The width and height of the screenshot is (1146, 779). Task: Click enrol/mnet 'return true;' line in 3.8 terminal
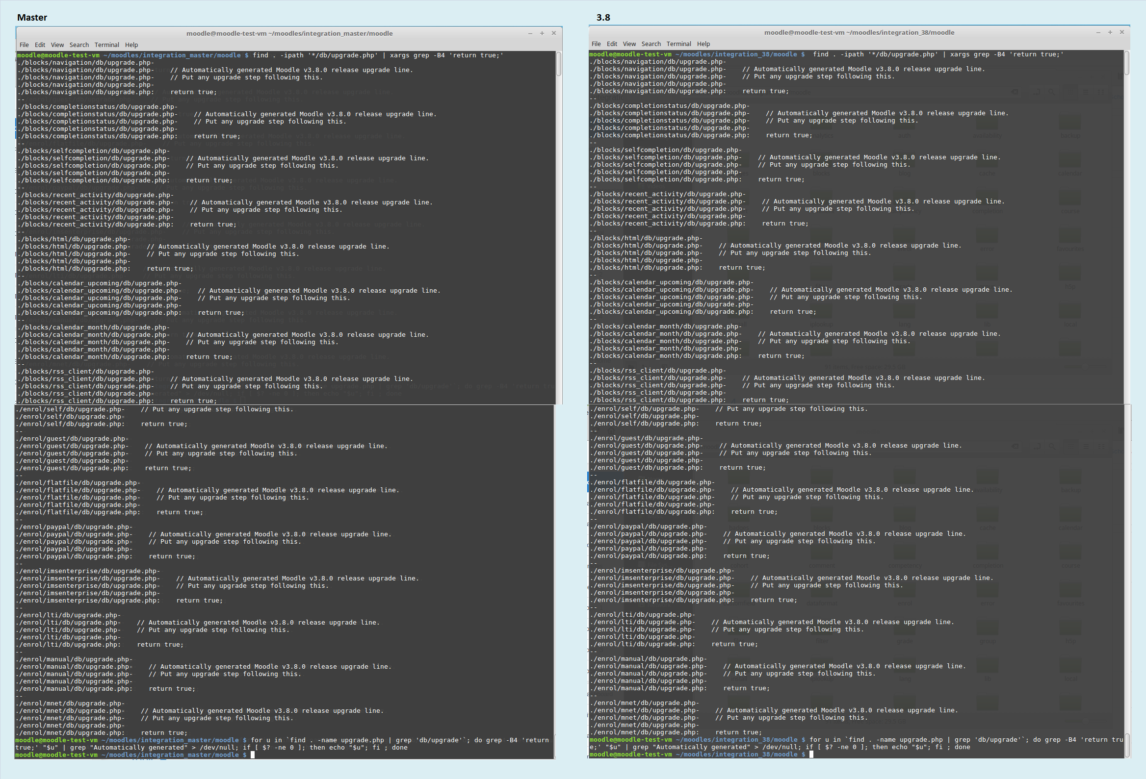[676, 732]
